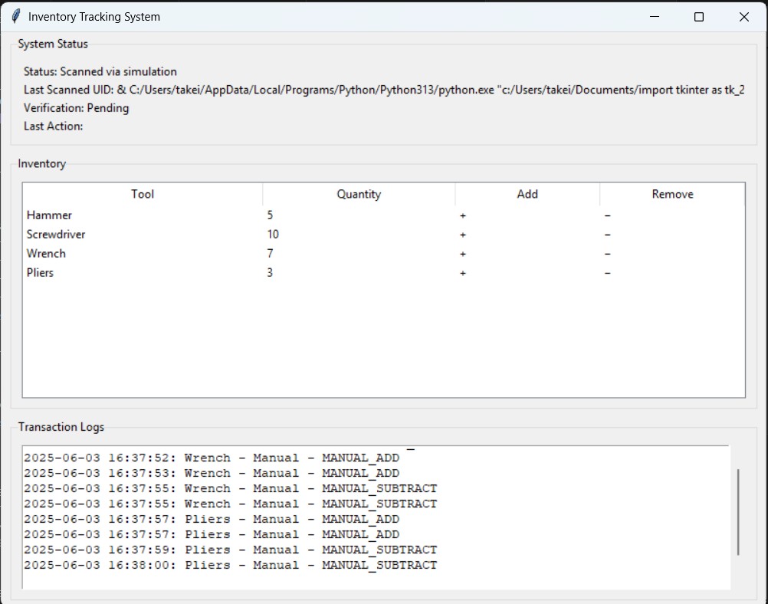Select the Screwdriver row name
Image resolution: width=768 pixels, height=604 pixels.
point(56,234)
